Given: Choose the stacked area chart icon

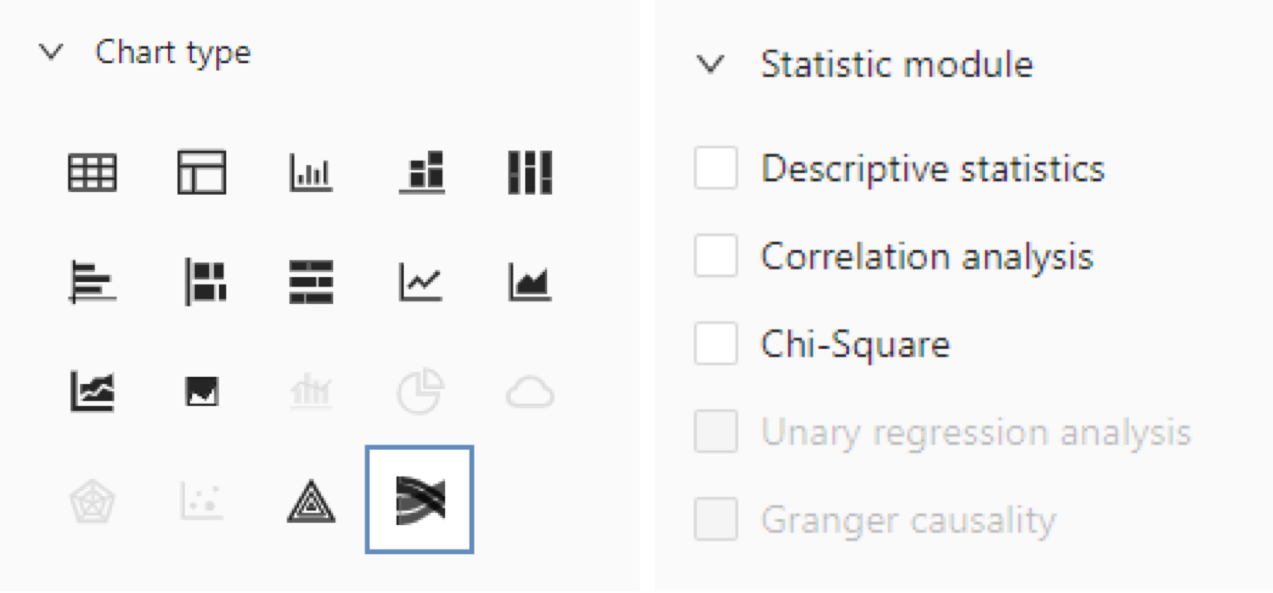Looking at the screenshot, I should tap(93, 391).
